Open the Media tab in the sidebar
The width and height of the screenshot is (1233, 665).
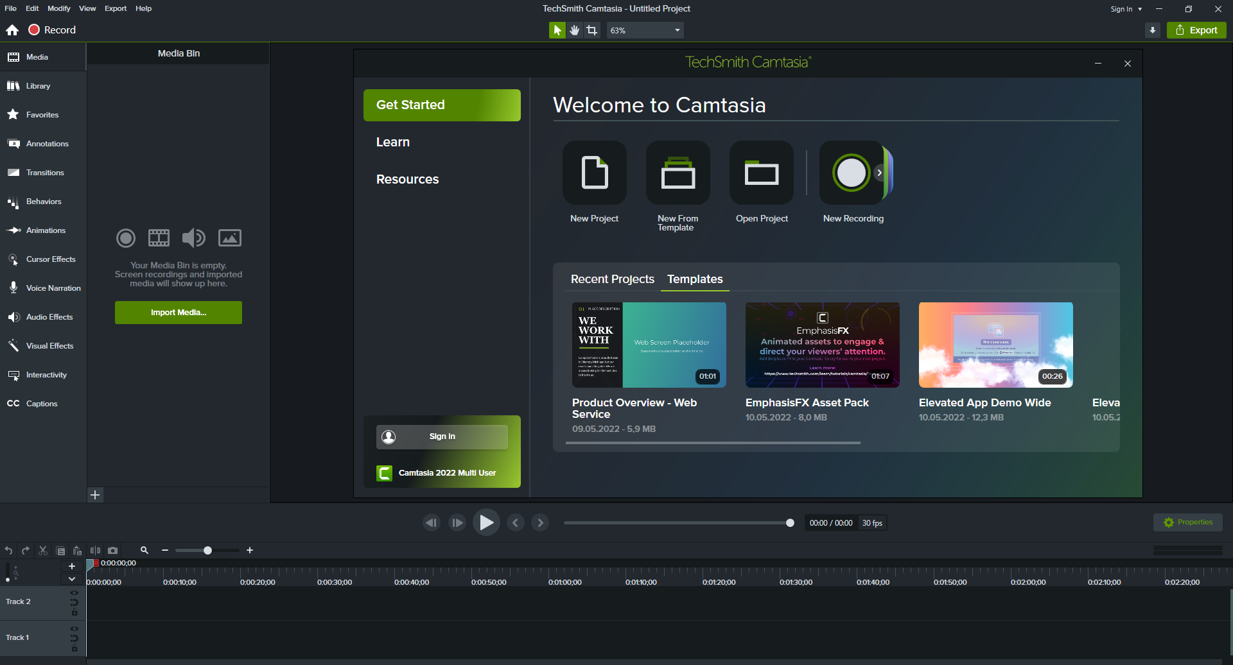(43, 57)
